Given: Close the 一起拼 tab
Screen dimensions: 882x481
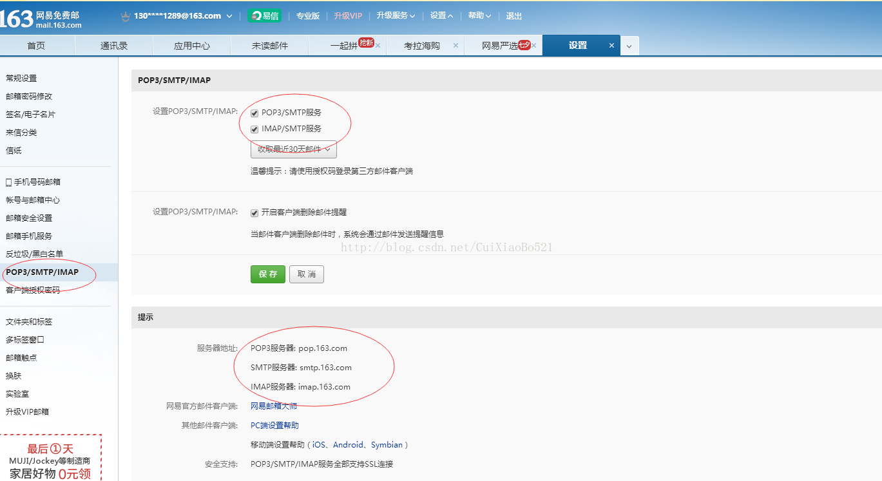Looking at the screenshot, I should coord(378,46).
